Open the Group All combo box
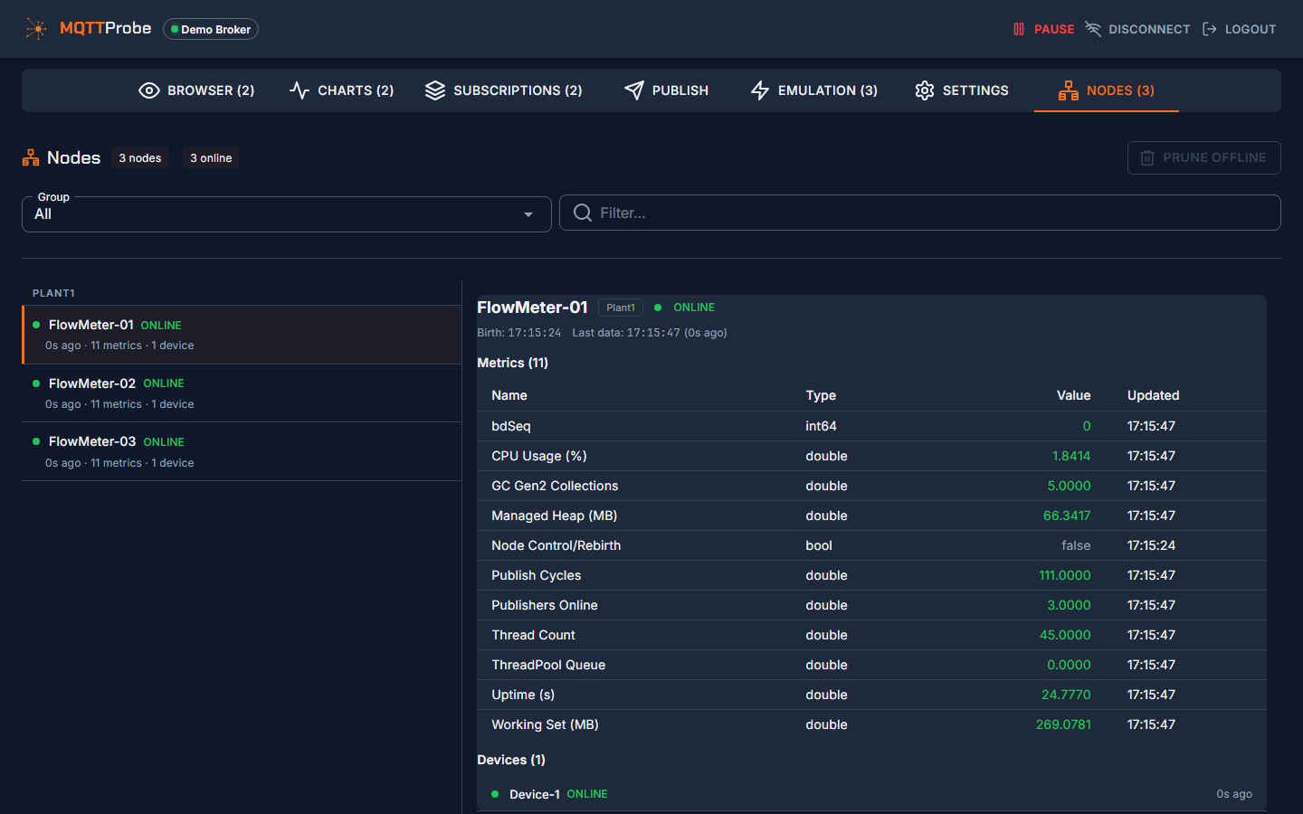This screenshot has width=1303, height=814. pyautogui.click(x=287, y=214)
